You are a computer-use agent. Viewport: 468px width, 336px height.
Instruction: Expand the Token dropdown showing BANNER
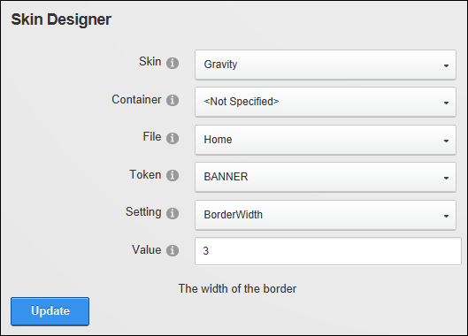click(326, 177)
